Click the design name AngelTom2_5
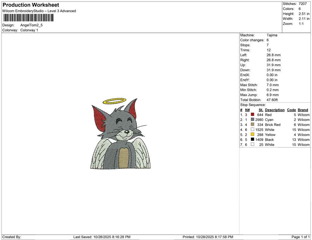Viewport: 312px width, 240px height. click(x=32, y=25)
